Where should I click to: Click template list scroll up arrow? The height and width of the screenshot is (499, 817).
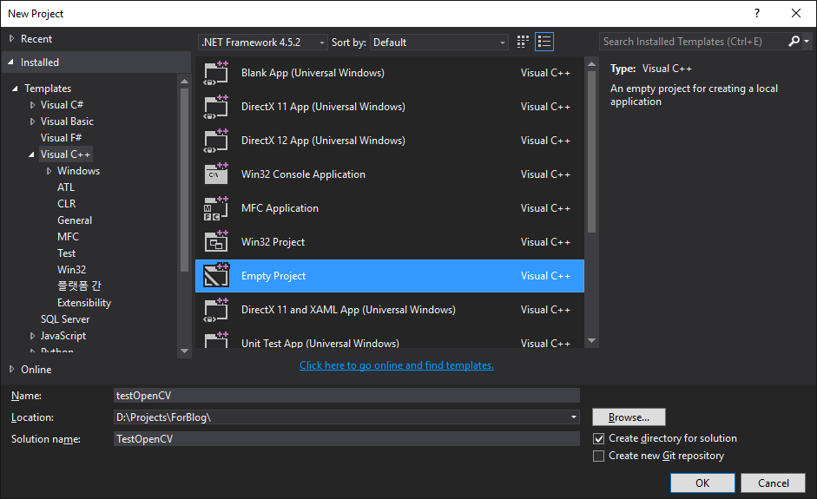pos(591,63)
